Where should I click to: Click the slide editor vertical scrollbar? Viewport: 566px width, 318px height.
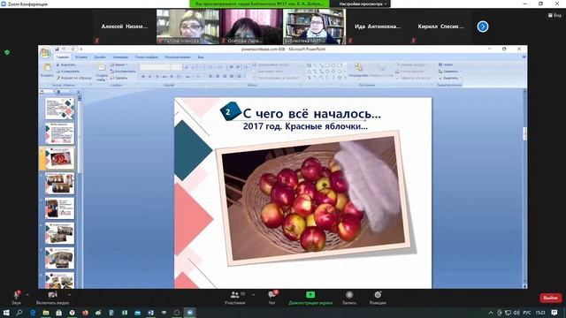point(524,188)
